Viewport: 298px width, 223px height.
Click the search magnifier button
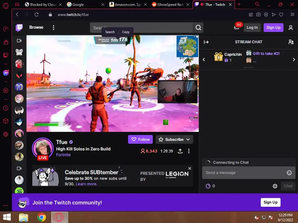(x=198, y=28)
